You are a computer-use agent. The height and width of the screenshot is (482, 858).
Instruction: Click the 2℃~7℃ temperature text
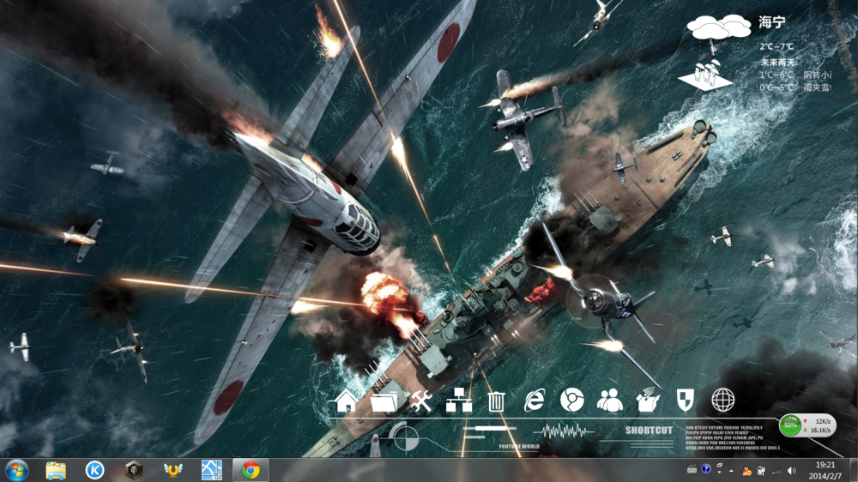coord(776,47)
